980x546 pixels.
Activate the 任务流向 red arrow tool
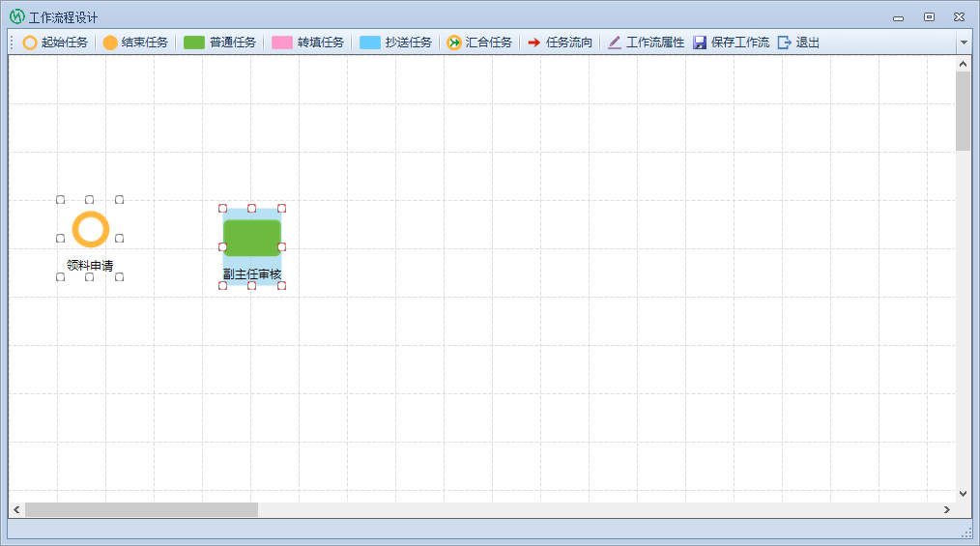pyautogui.click(x=560, y=43)
